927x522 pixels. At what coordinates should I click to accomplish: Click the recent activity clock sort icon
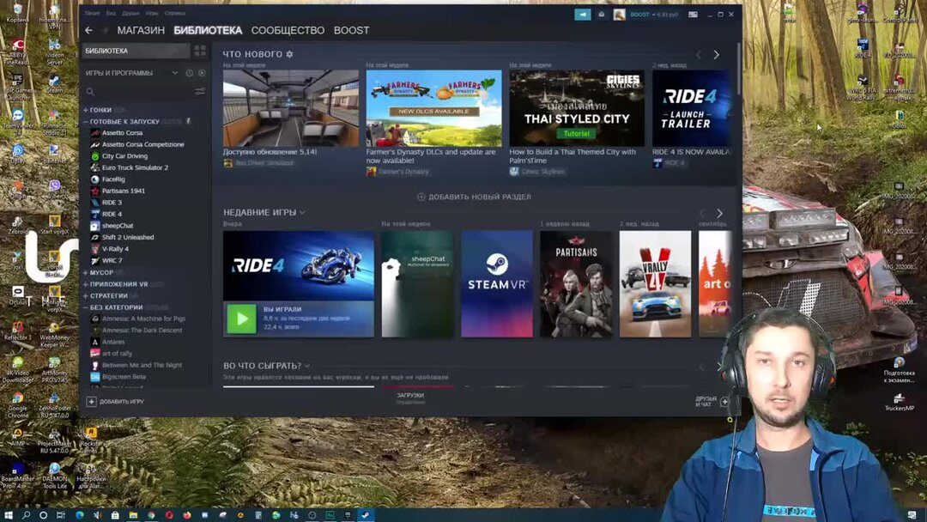(x=189, y=73)
